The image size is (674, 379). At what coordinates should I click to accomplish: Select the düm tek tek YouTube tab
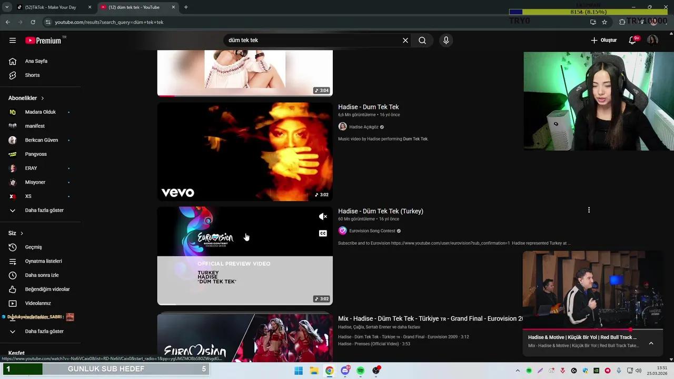[138, 7]
